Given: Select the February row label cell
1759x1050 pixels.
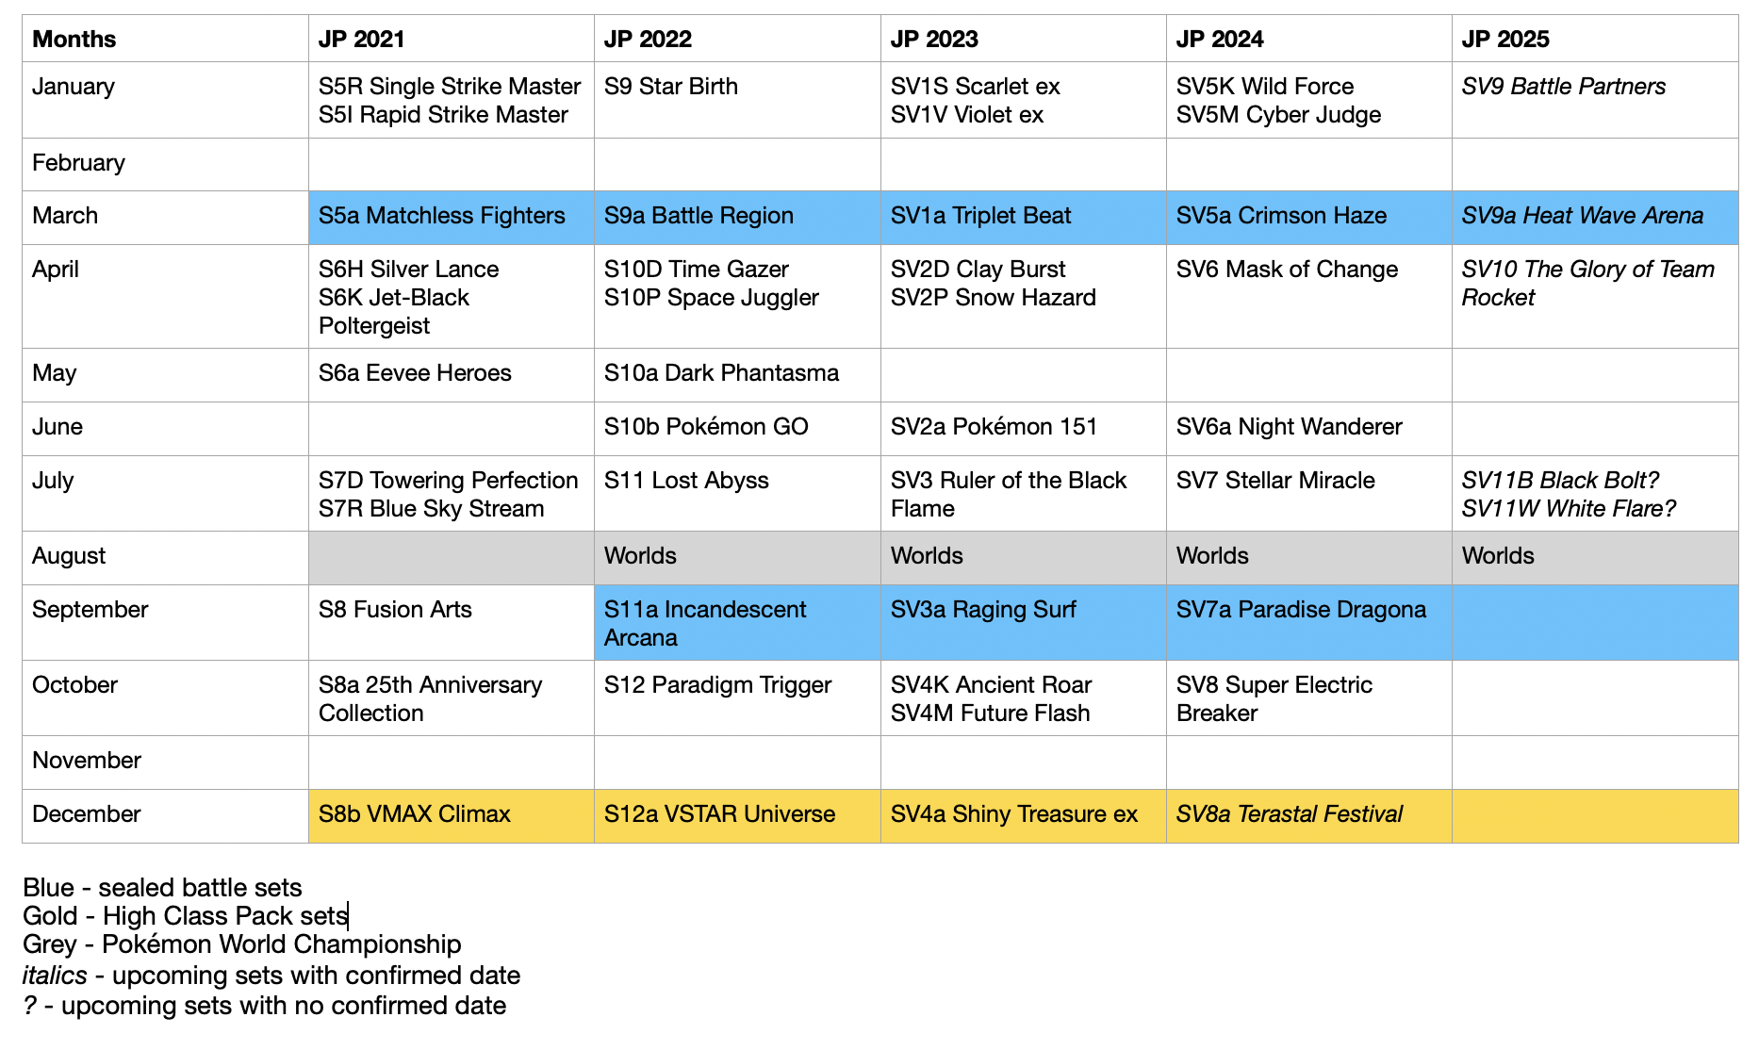Looking at the screenshot, I should click(x=165, y=164).
